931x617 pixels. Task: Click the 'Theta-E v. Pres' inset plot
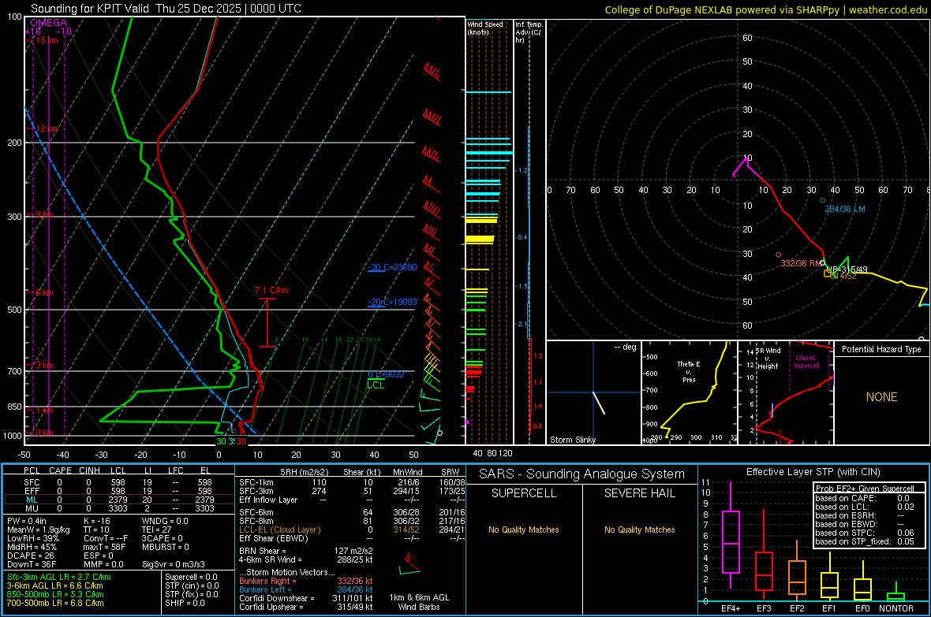(690, 392)
